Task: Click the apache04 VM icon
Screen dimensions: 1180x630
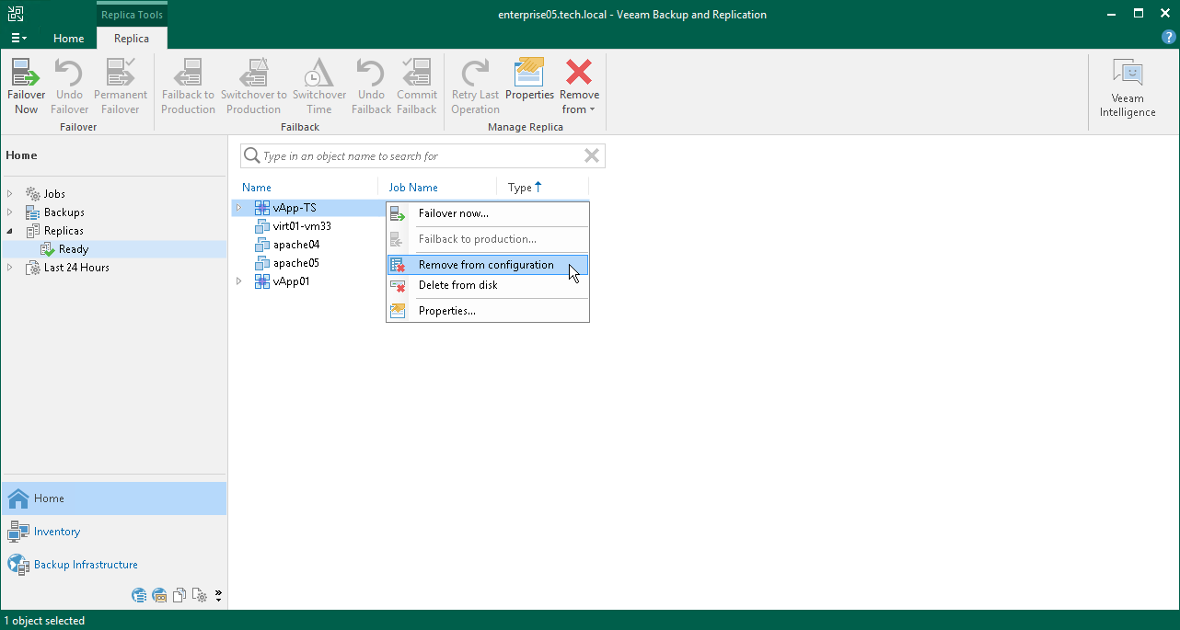Action: pos(262,245)
